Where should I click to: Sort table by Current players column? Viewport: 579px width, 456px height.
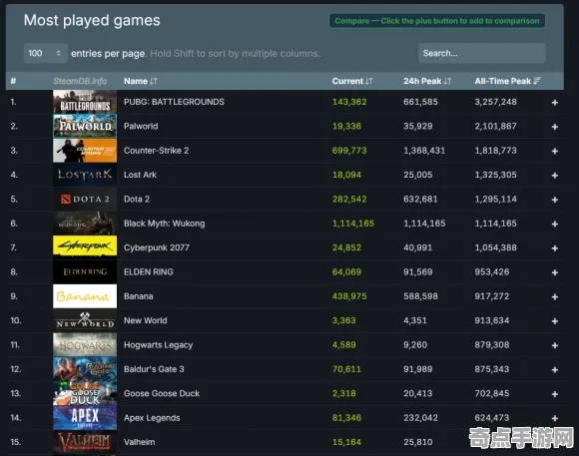pyautogui.click(x=352, y=81)
